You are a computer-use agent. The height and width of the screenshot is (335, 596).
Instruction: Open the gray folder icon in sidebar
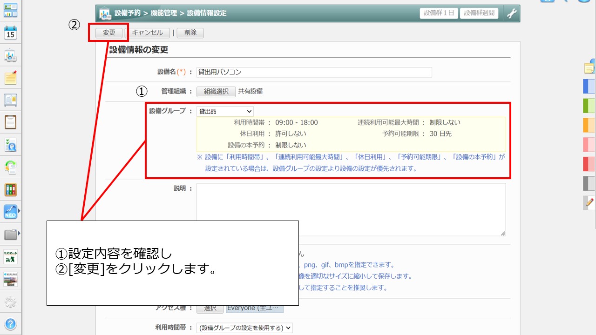click(x=10, y=234)
